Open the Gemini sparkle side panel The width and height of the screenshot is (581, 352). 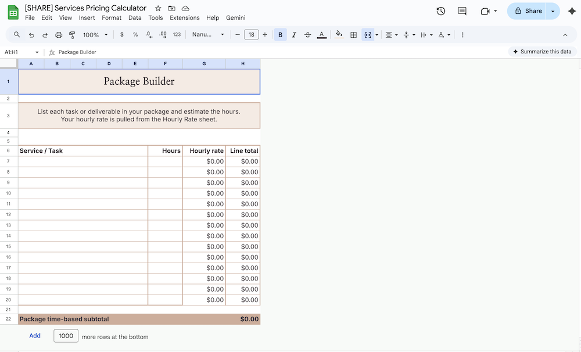pyautogui.click(x=572, y=11)
